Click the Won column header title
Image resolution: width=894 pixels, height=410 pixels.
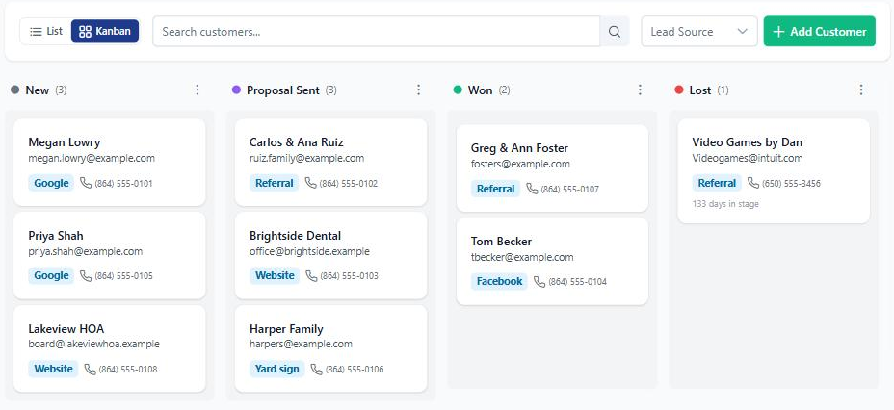click(480, 90)
